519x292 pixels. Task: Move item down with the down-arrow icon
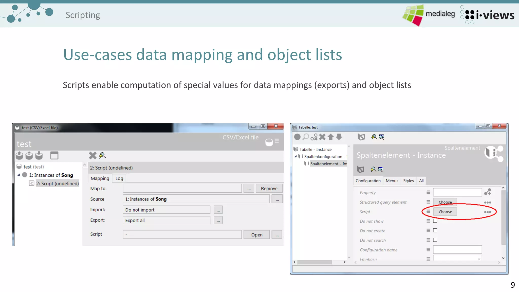click(339, 137)
